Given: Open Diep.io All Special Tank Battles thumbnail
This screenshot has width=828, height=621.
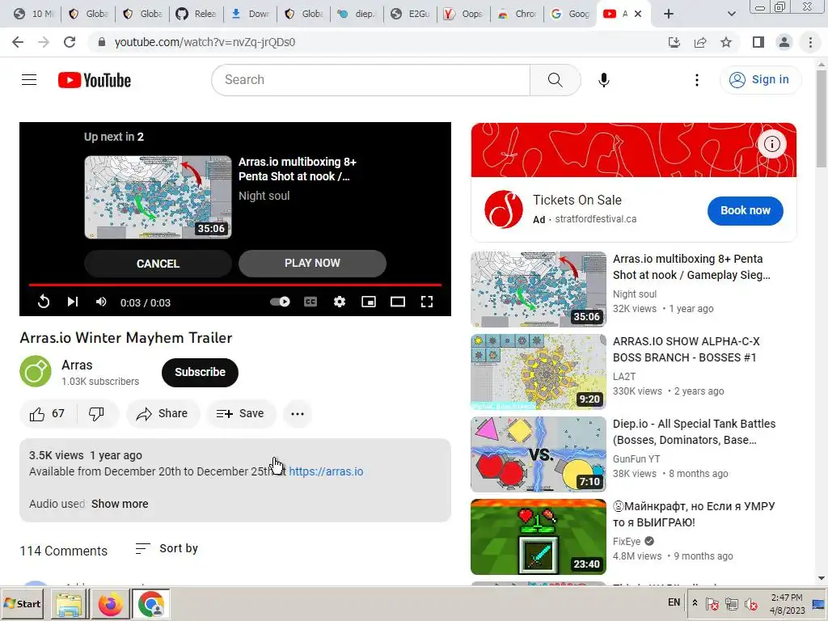Looking at the screenshot, I should click(538, 454).
